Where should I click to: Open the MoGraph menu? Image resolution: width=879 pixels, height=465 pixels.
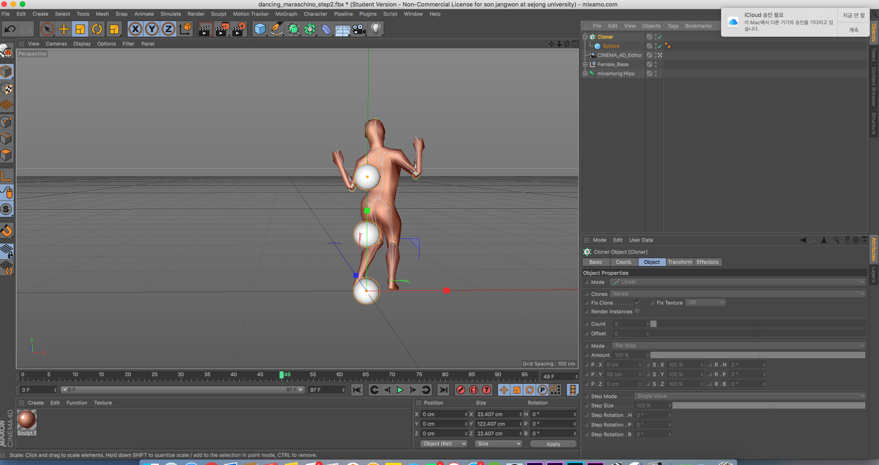286,14
